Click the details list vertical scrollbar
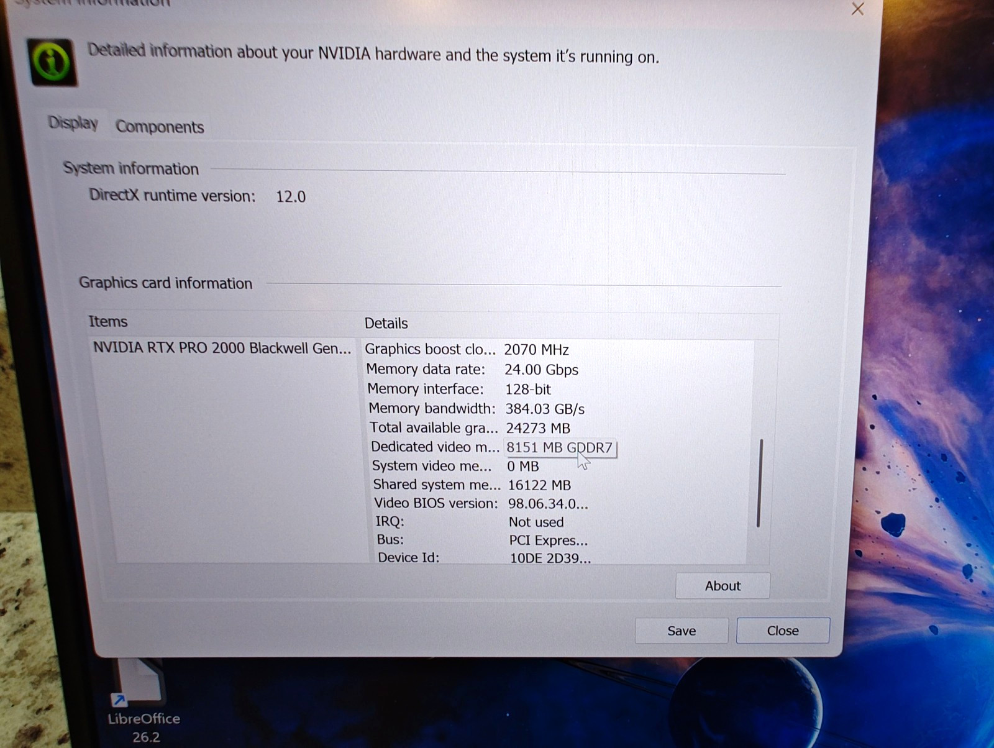Viewport: 994px width, 748px height. (759, 483)
